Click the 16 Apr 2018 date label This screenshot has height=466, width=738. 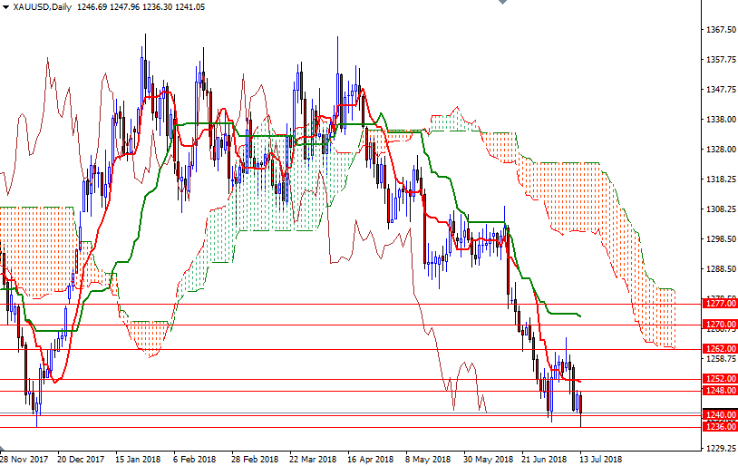(x=371, y=459)
